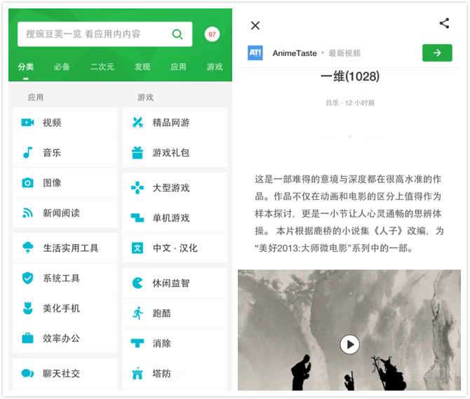Open the AnimeTaste source link
Image resolution: width=470 pixels, height=399 pixels.
point(295,53)
